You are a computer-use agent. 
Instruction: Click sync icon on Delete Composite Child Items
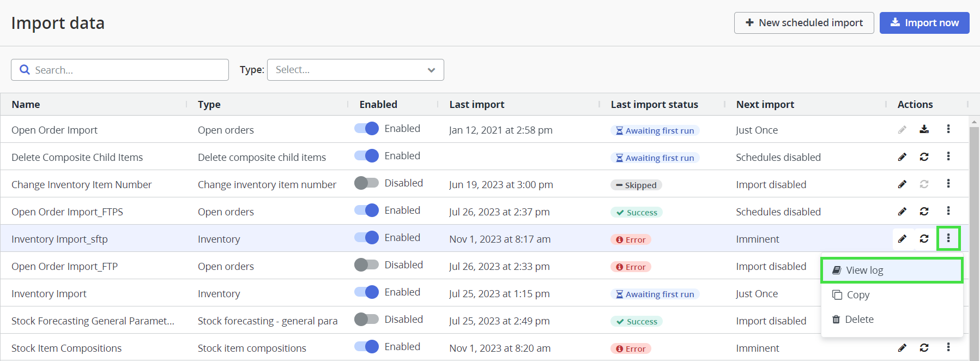[924, 157]
